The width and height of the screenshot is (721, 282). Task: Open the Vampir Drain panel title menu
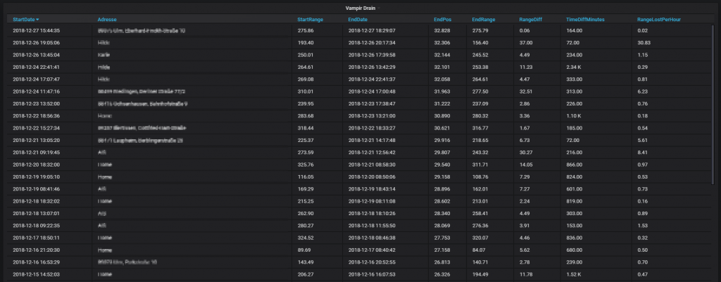pyautogui.click(x=360, y=8)
